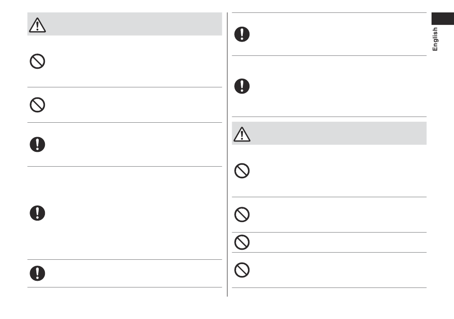Click the gray header bar in the right column

[329, 133]
